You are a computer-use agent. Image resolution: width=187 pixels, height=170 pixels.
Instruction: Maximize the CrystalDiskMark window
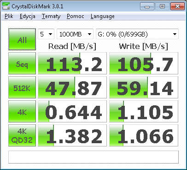tap(162, 6)
